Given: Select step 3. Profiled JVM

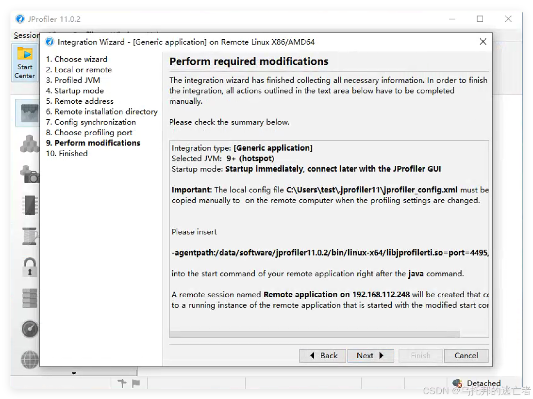Looking at the screenshot, I should click(x=73, y=80).
